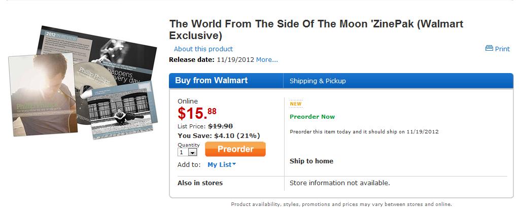
Task: Click the yellow NEW badge
Action: click(296, 104)
